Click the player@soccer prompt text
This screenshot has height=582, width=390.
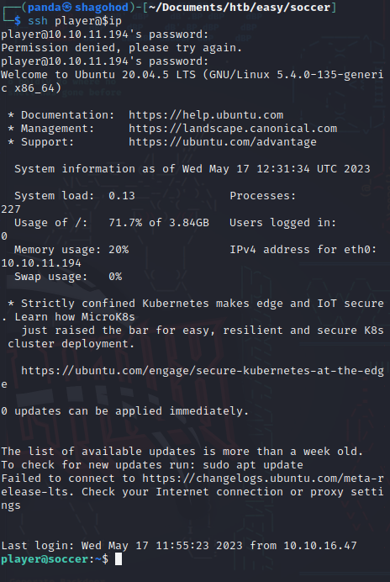[45, 558]
